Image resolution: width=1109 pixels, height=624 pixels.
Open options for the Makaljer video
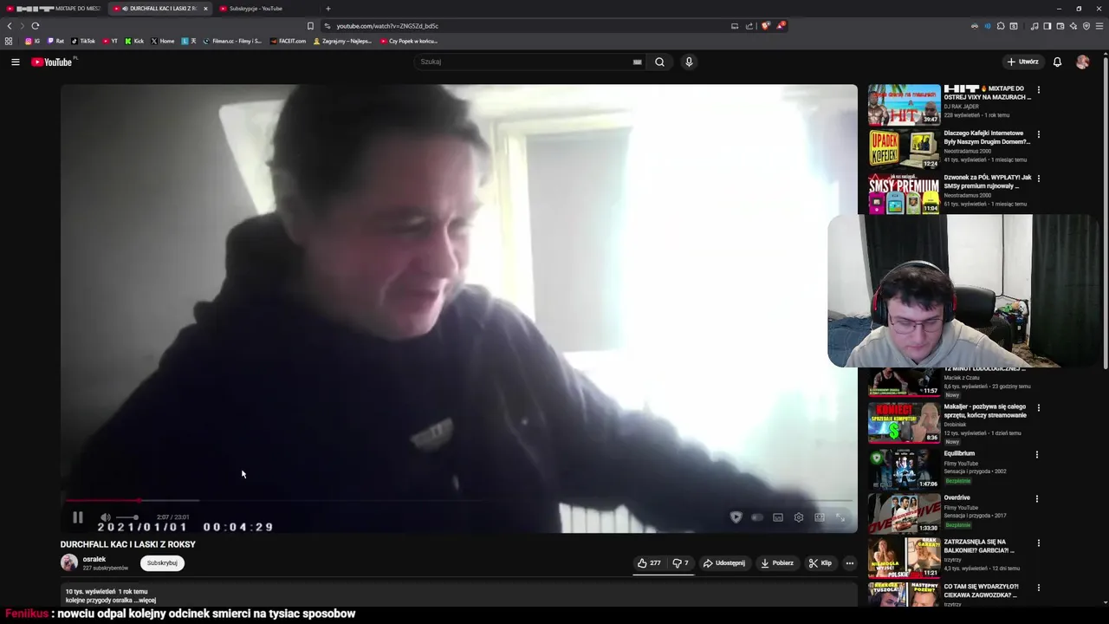pyautogui.click(x=1038, y=407)
